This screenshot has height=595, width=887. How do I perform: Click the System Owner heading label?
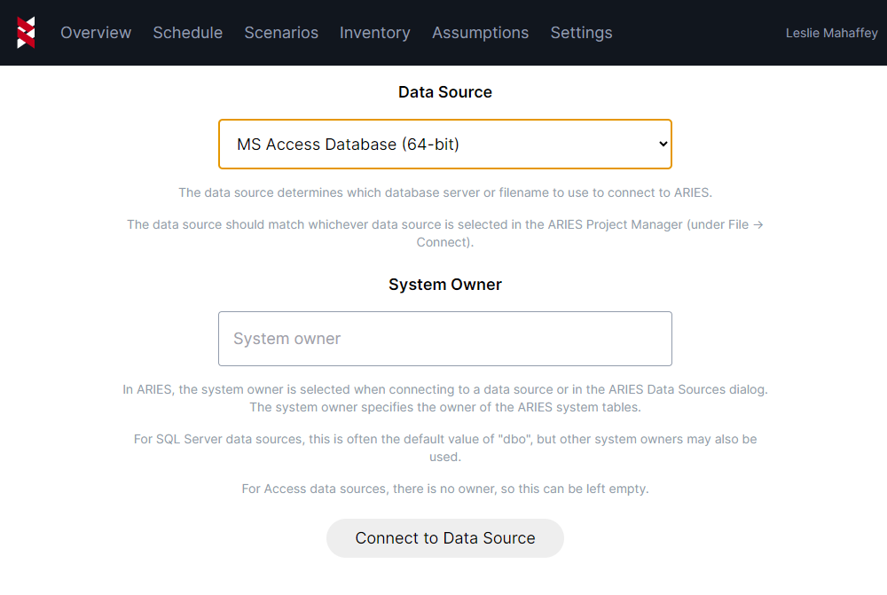point(444,285)
